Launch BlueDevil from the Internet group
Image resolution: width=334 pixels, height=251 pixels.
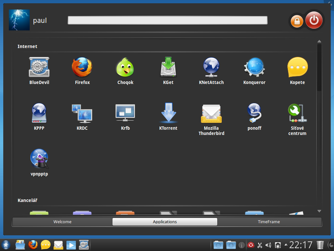pyautogui.click(x=39, y=71)
